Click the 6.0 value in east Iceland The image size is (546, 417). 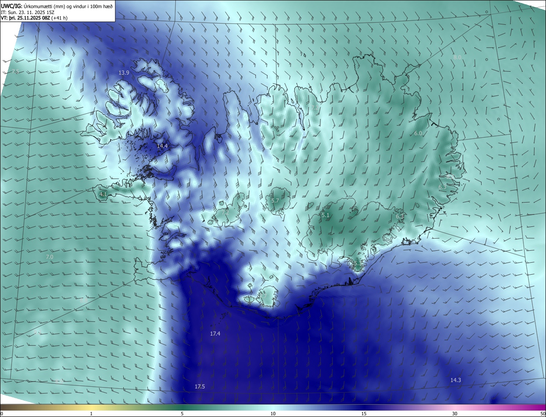[418, 133]
